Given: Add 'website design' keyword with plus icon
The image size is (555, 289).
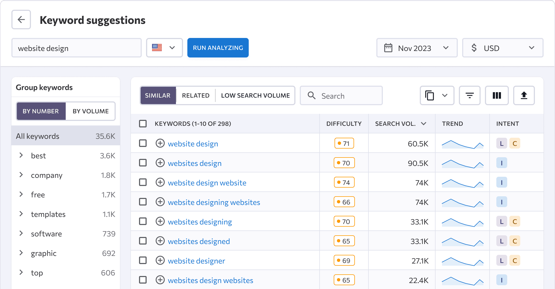Looking at the screenshot, I should click(x=160, y=143).
